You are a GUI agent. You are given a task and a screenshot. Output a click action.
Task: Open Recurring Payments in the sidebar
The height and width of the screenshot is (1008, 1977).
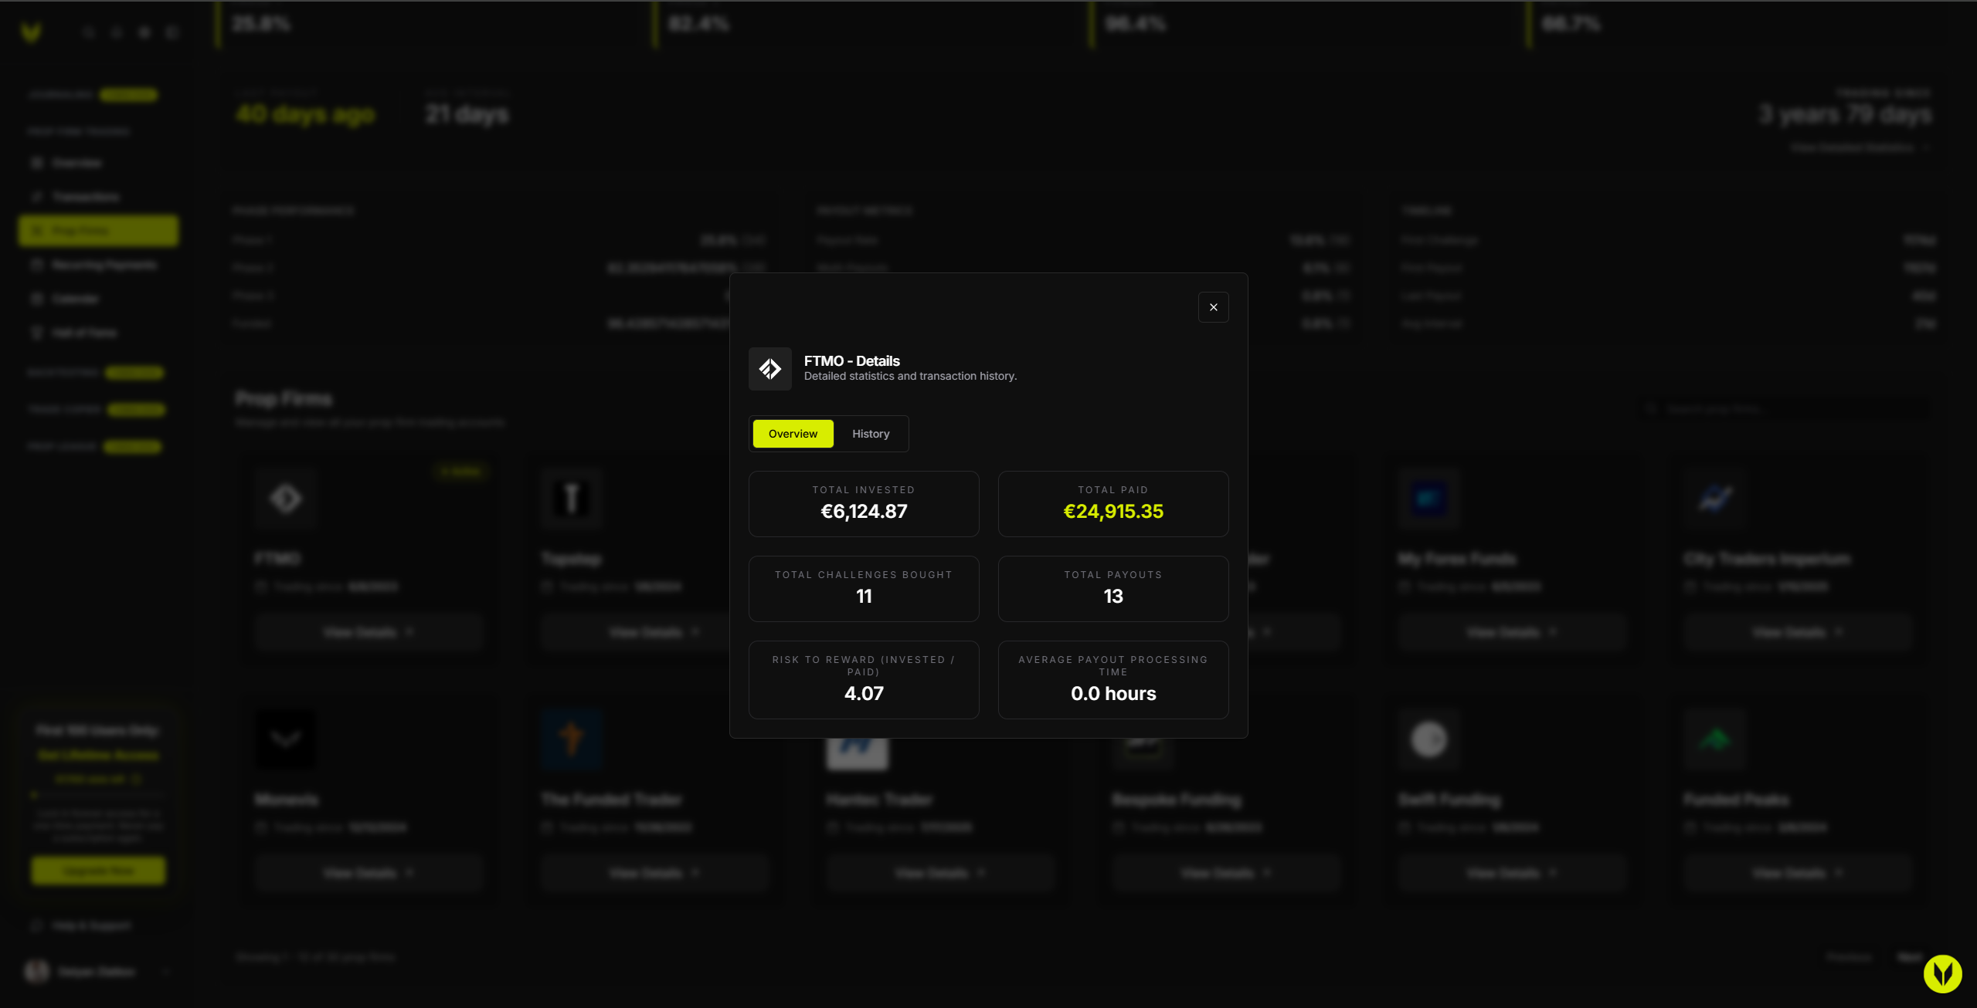(98, 265)
